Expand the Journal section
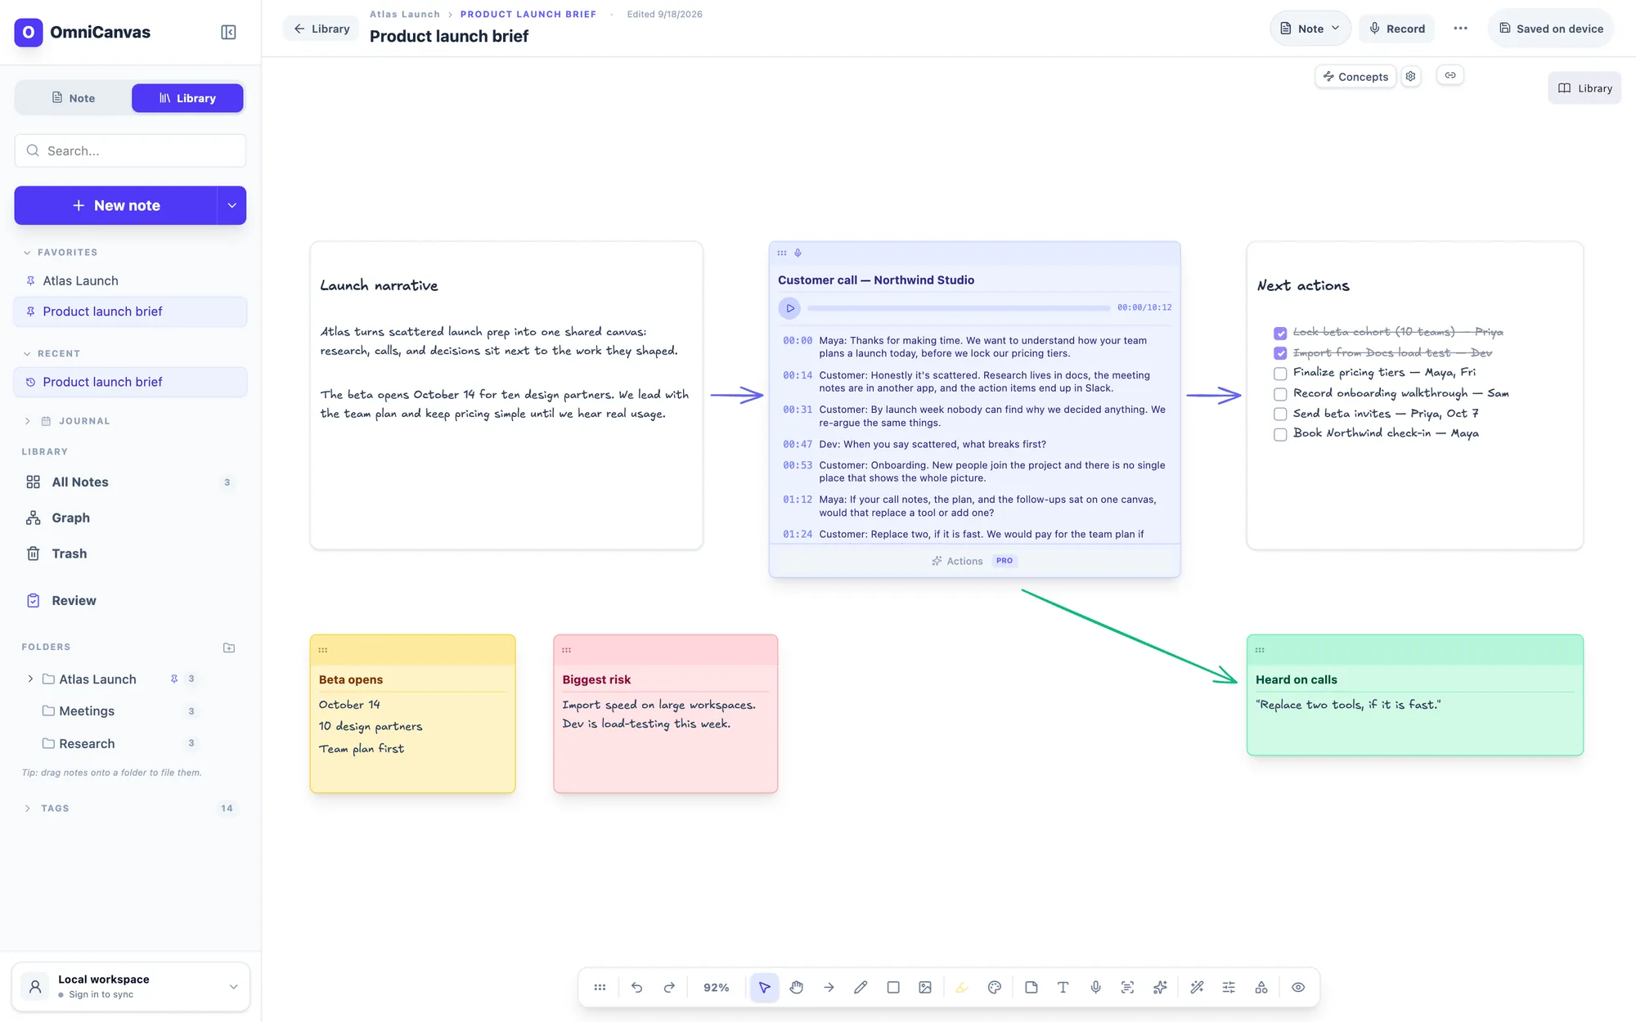The height and width of the screenshot is (1022, 1636). (x=28, y=421)
